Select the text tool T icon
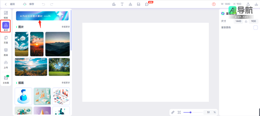This screenshot has width=260, height=116. coord(122,4)
